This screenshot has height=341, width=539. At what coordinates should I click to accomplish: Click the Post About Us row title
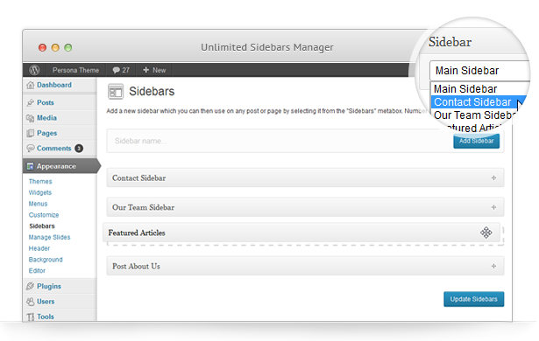(x=136, y=267)
